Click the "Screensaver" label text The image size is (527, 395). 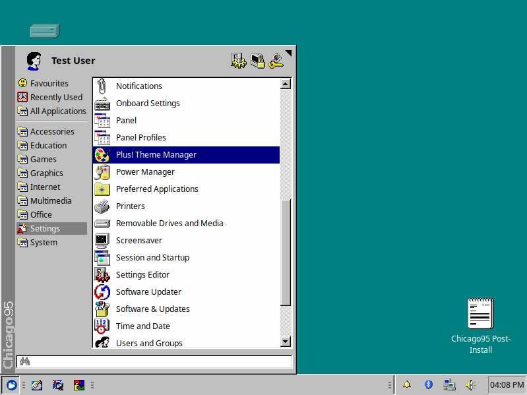click(x=139, y=241)
